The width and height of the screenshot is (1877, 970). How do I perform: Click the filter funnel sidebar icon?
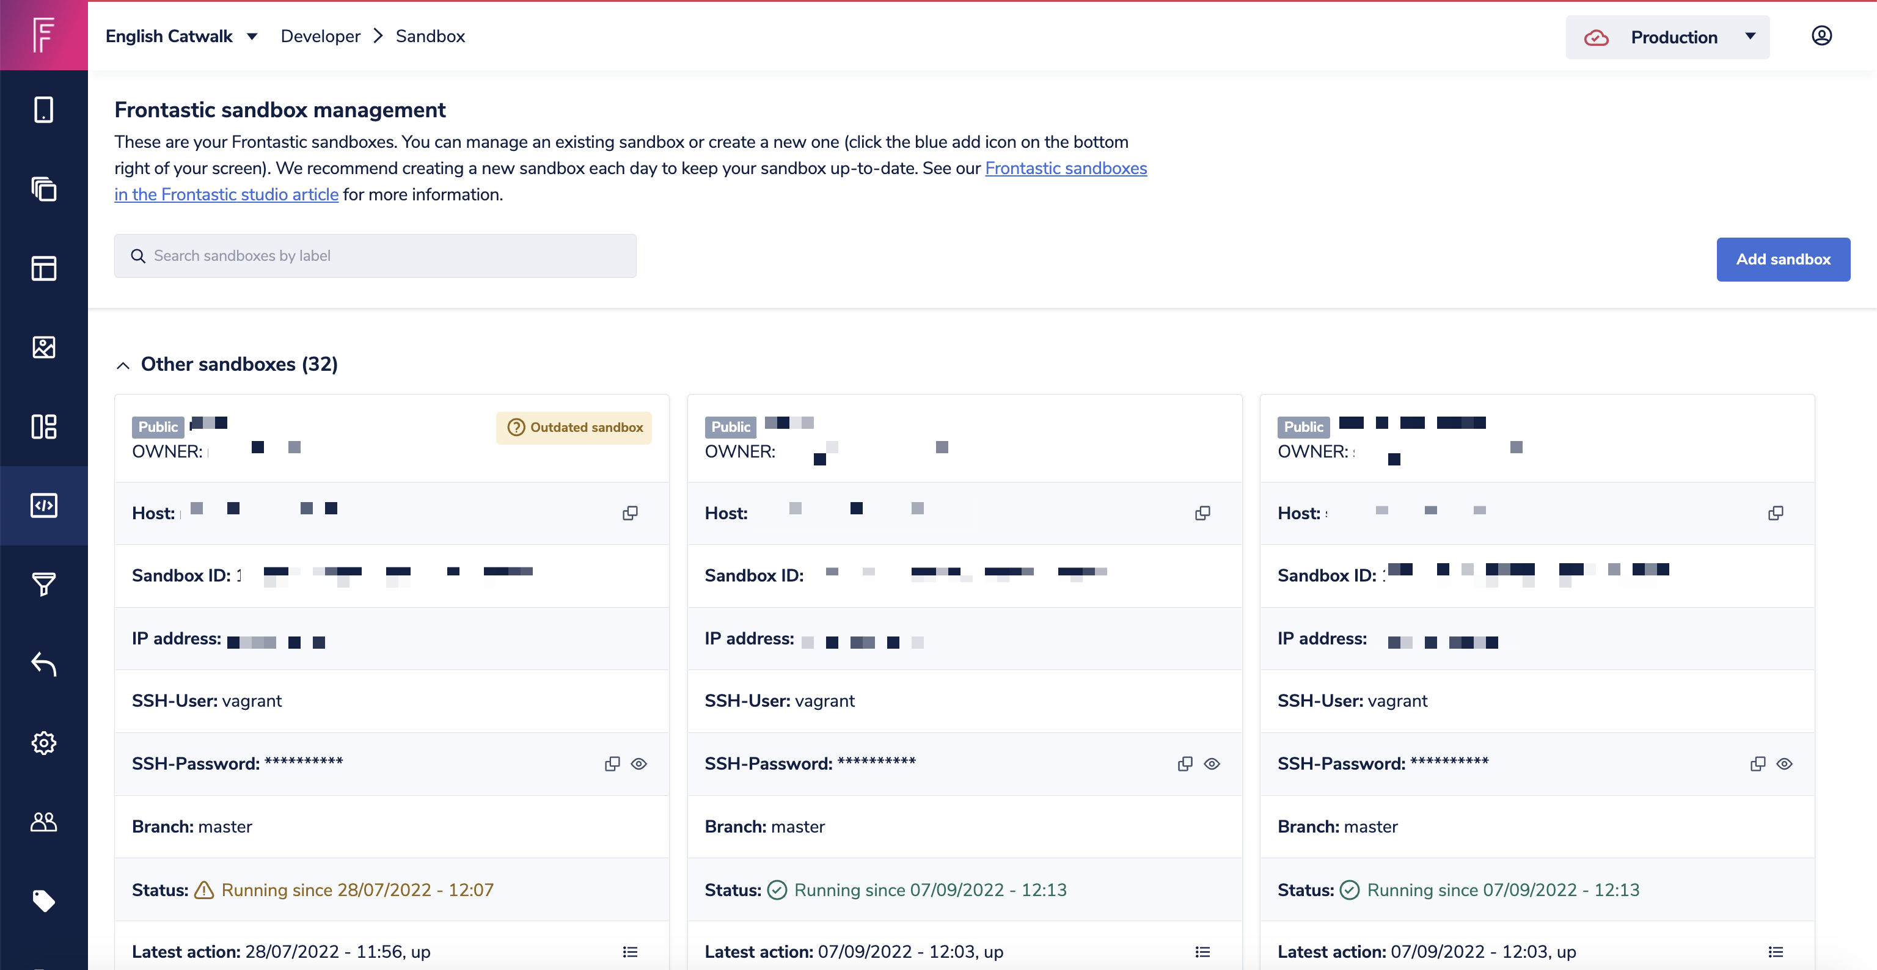pyautogui.click(x=44, y=584)
